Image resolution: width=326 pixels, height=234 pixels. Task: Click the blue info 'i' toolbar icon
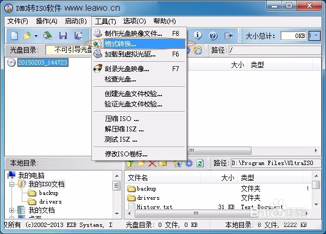pyautogui.click(x=198, y=36)
